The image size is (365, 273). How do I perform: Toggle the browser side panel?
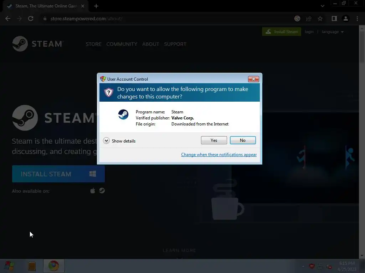[334, 18]
